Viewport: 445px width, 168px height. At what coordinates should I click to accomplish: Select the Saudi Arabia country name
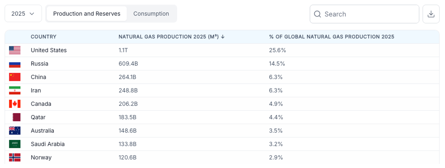click(x=48, y=144)
